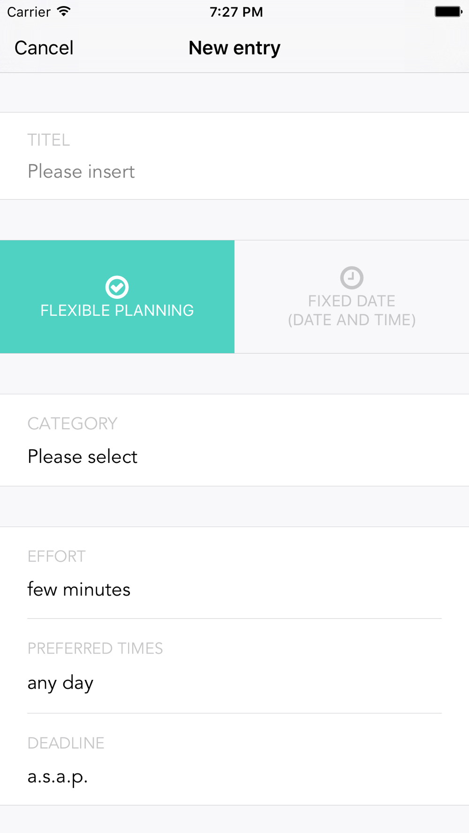The width and height of the screenshot is (469, 833).
Task: Click the checkmark icon on Flexible Planning
Action: (117, 287)
